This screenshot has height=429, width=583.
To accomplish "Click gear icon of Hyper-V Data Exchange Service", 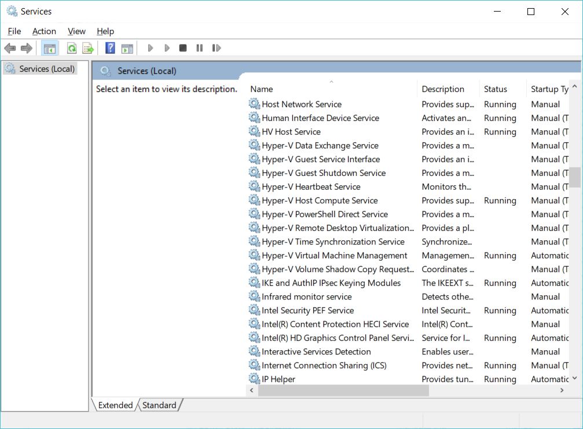I will click(254, 145).
